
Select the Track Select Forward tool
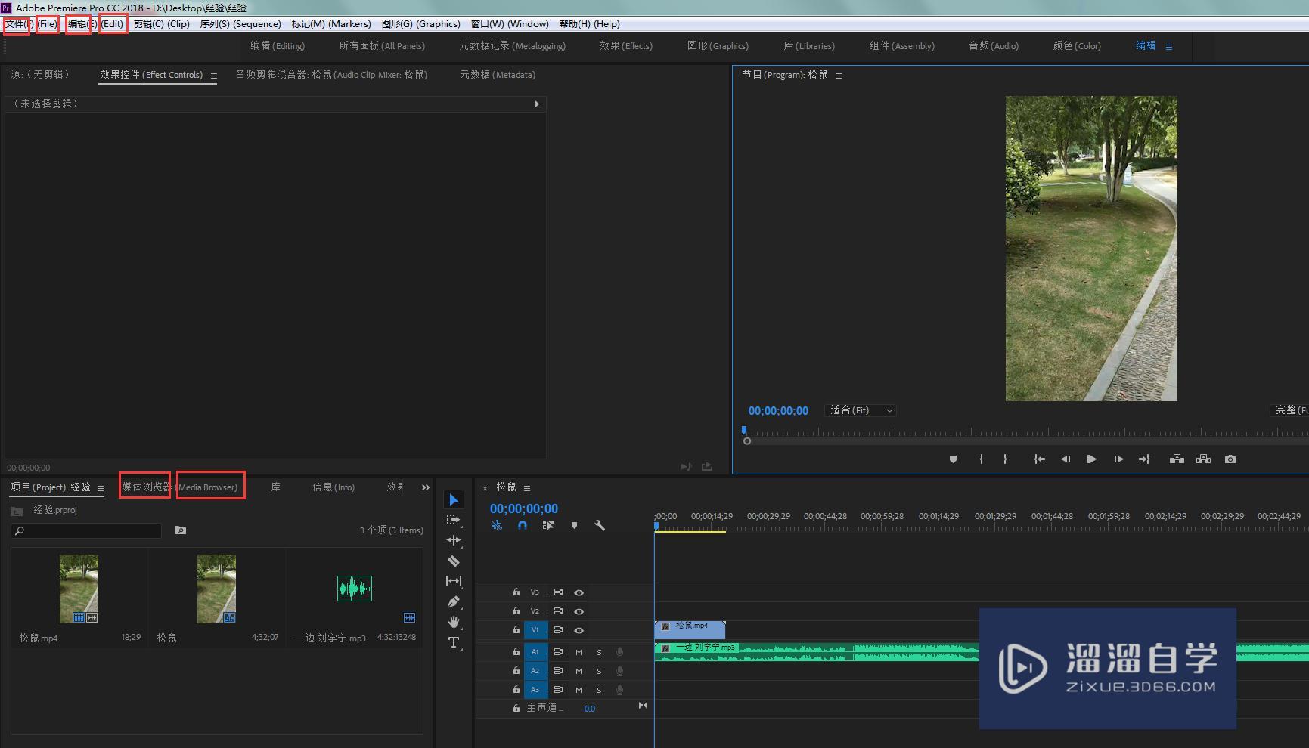click(x=454, y=520)
